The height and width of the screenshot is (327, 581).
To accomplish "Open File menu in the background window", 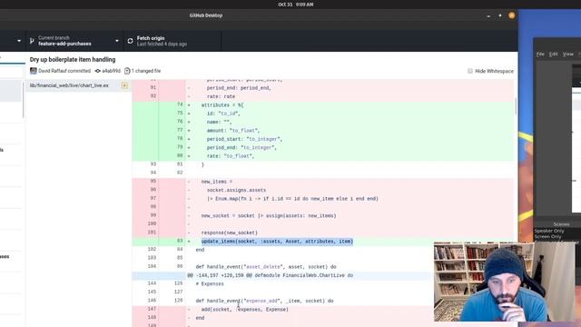I will 540,54.
